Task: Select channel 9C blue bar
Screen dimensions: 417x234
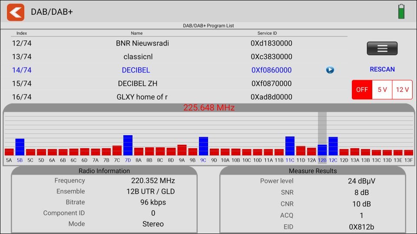Action: (x=203, y=146)
